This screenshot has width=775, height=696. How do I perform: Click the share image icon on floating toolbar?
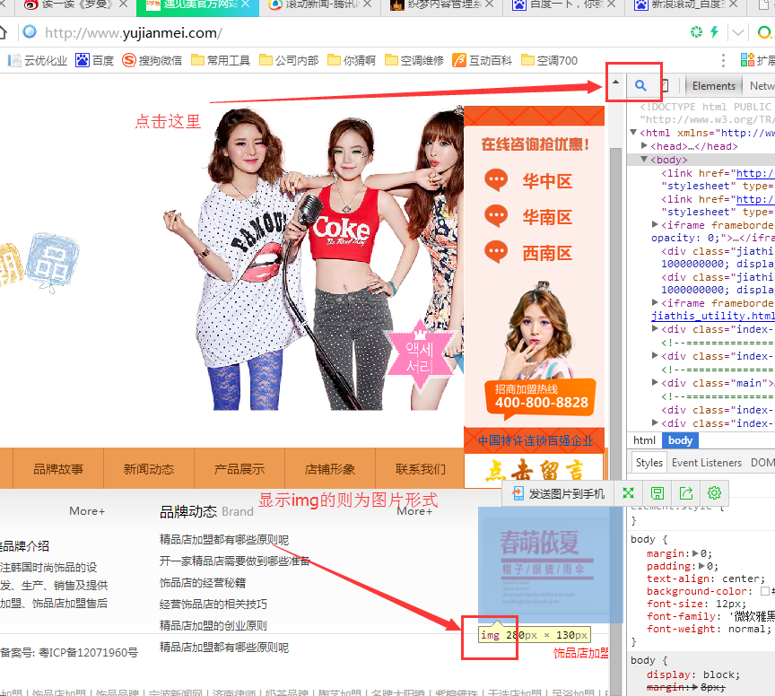686,493
